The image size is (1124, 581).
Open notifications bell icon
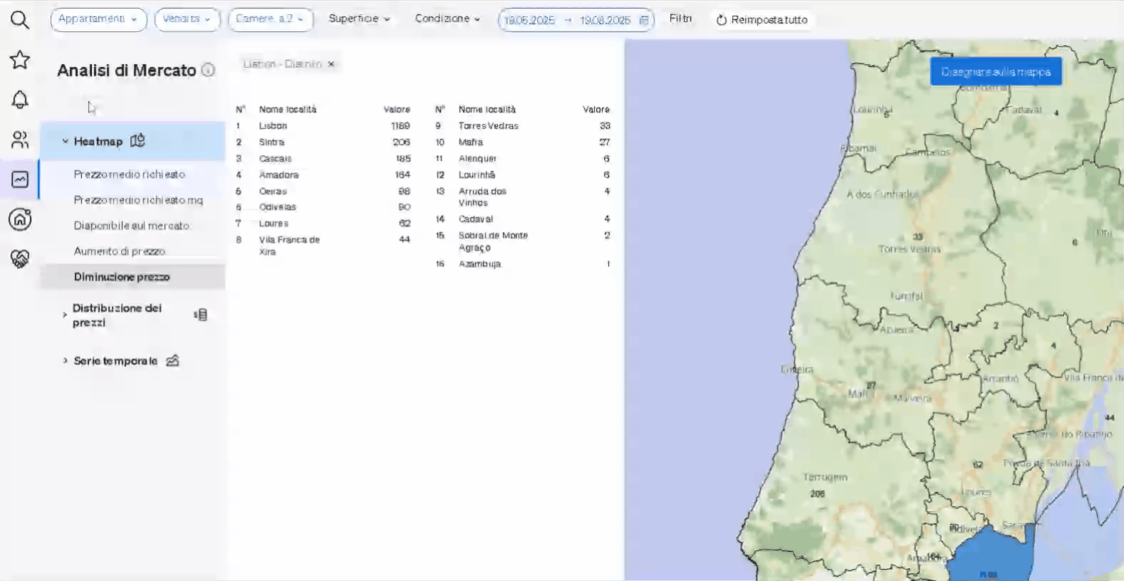coord(20,100)
